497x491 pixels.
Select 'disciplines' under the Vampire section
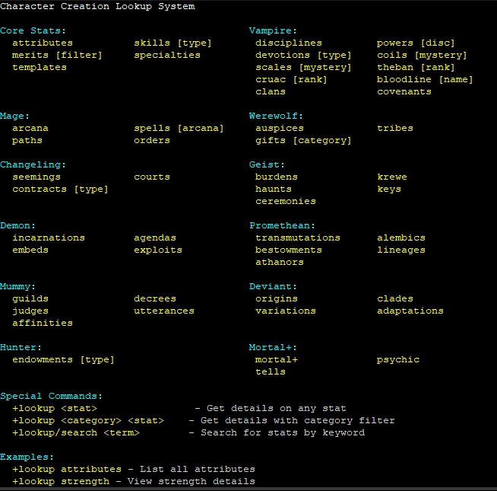click(x=289, y=43)
